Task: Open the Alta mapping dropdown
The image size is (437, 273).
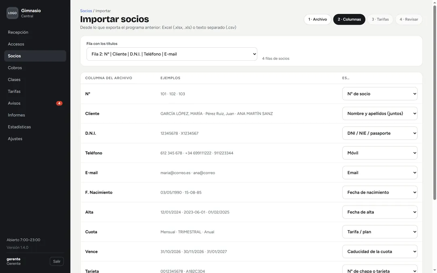Action: point(380,212)
